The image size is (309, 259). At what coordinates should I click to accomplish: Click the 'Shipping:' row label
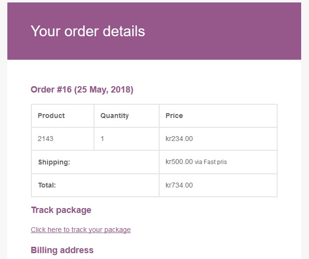tap(54, 162)
